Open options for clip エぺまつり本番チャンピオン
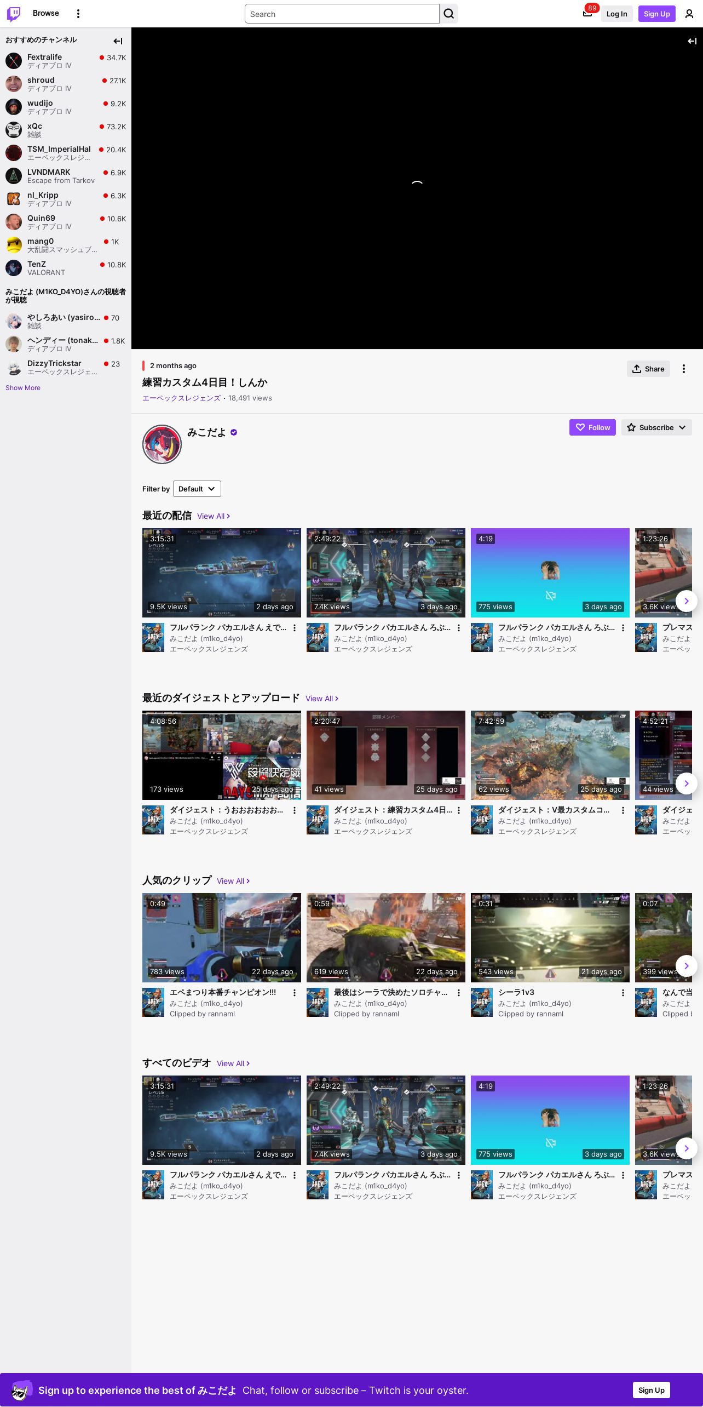Screen dimensions: 703x1407 tap(295, 993)
